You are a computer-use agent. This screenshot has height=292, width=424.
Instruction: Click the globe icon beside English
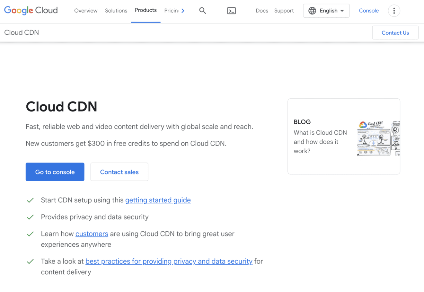[x=312, y=11]
